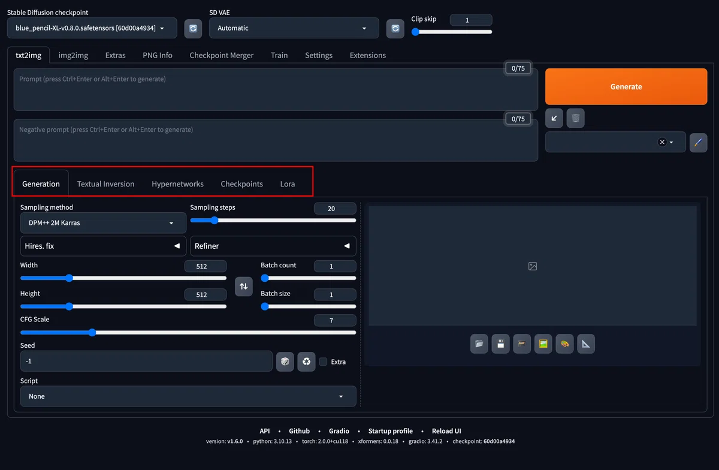Open the Sampling method dropdown
The image size is (719, 470).
pos(103,223)
